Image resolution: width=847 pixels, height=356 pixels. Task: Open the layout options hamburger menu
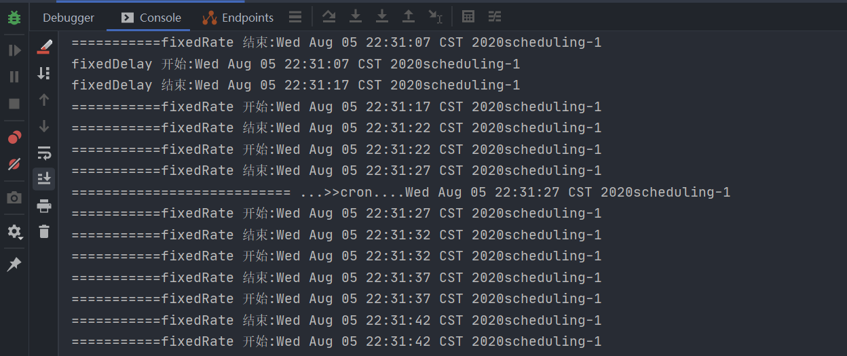[295, 17]
